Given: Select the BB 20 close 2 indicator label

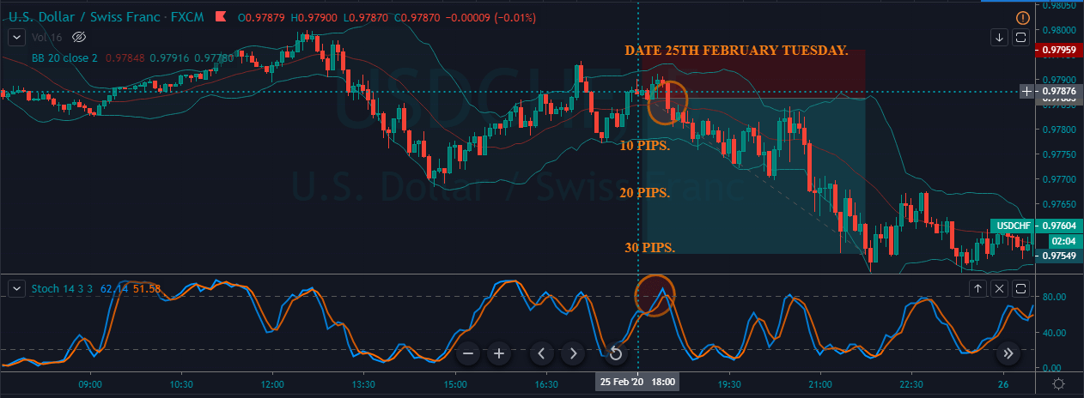Looking at the screenshot, I should (64, 57).
